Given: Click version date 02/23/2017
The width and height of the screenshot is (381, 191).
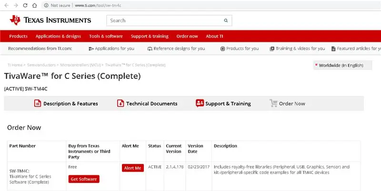Looking at the screenshot, I should [x=199, y=167].
